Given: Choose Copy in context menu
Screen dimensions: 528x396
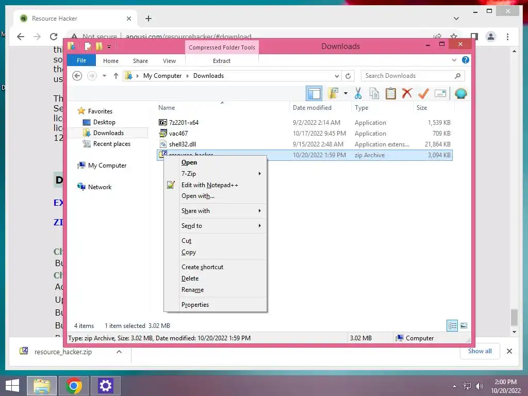Looking at the screenshot, I should 215,252.
